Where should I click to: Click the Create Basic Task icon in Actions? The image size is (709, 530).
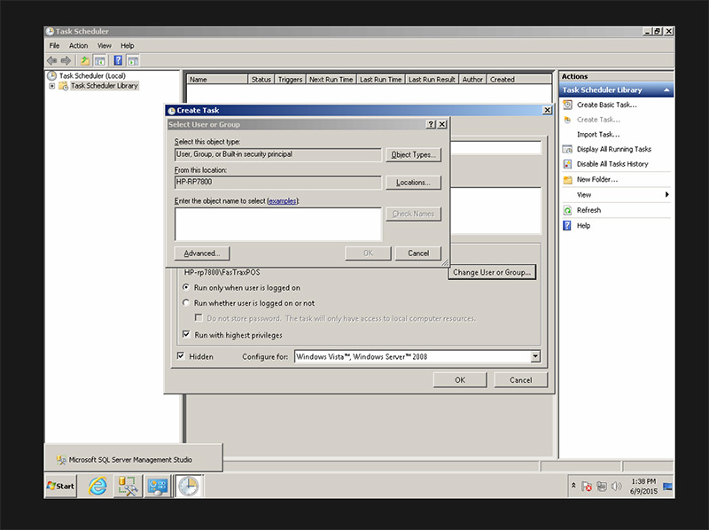(x=567, y=105)
